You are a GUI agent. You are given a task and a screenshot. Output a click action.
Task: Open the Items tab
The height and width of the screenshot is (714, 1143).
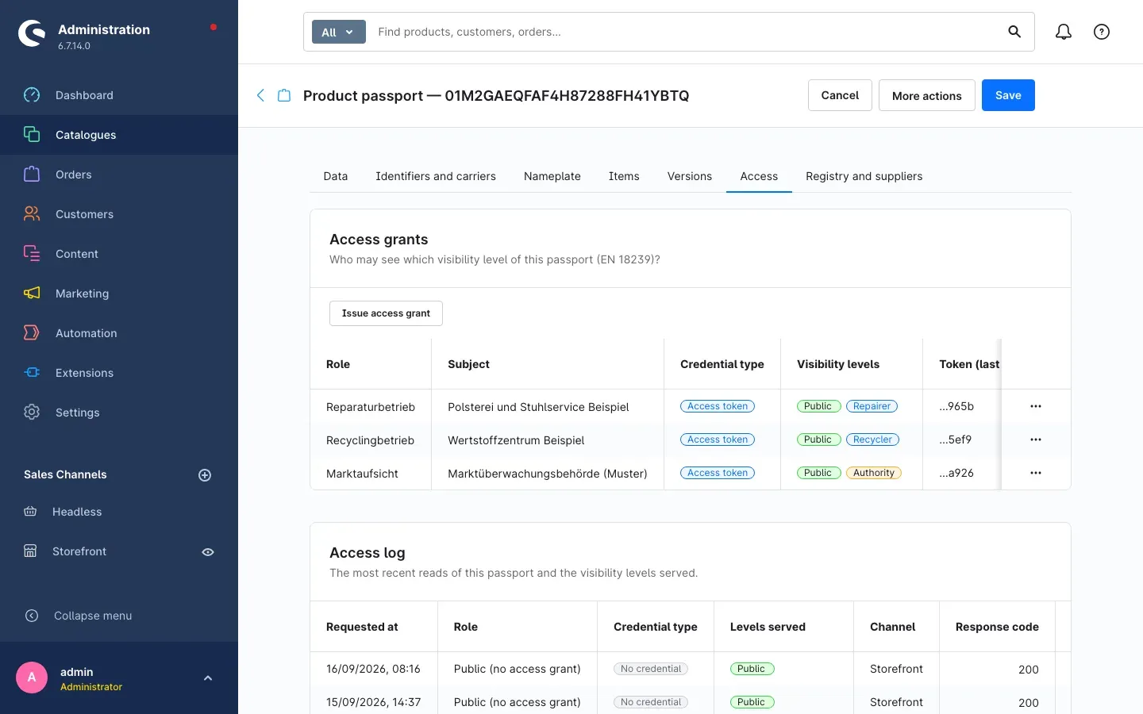(624, 176)
